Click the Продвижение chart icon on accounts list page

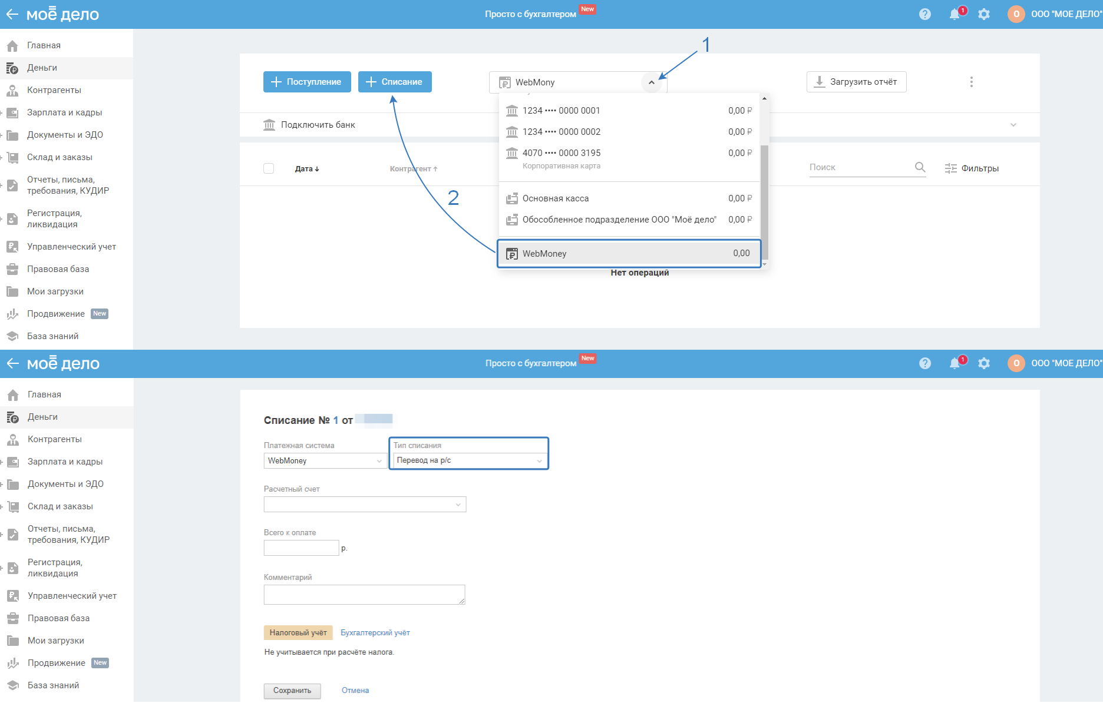click(12, 314)
